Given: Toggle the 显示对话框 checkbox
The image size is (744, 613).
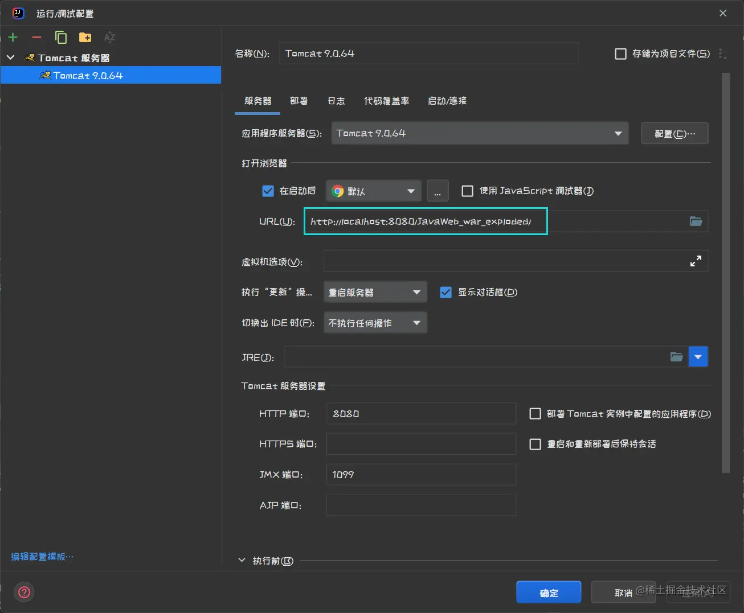Looking at the screenshot, I should click(x=445, y=293).
